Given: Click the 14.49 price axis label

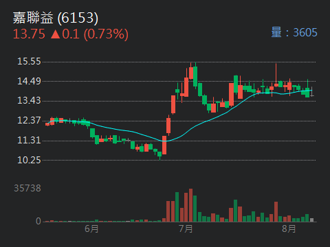Looking at the screenshot, I should pyautogui.click(x=29, y=81).
